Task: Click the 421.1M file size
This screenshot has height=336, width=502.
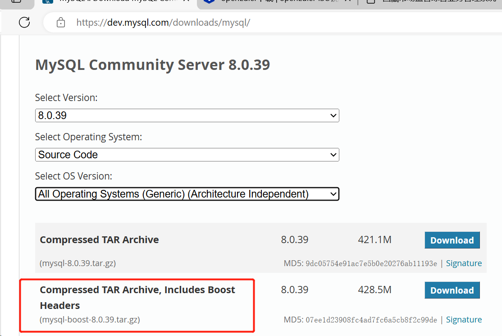Action: pos(374,239)
